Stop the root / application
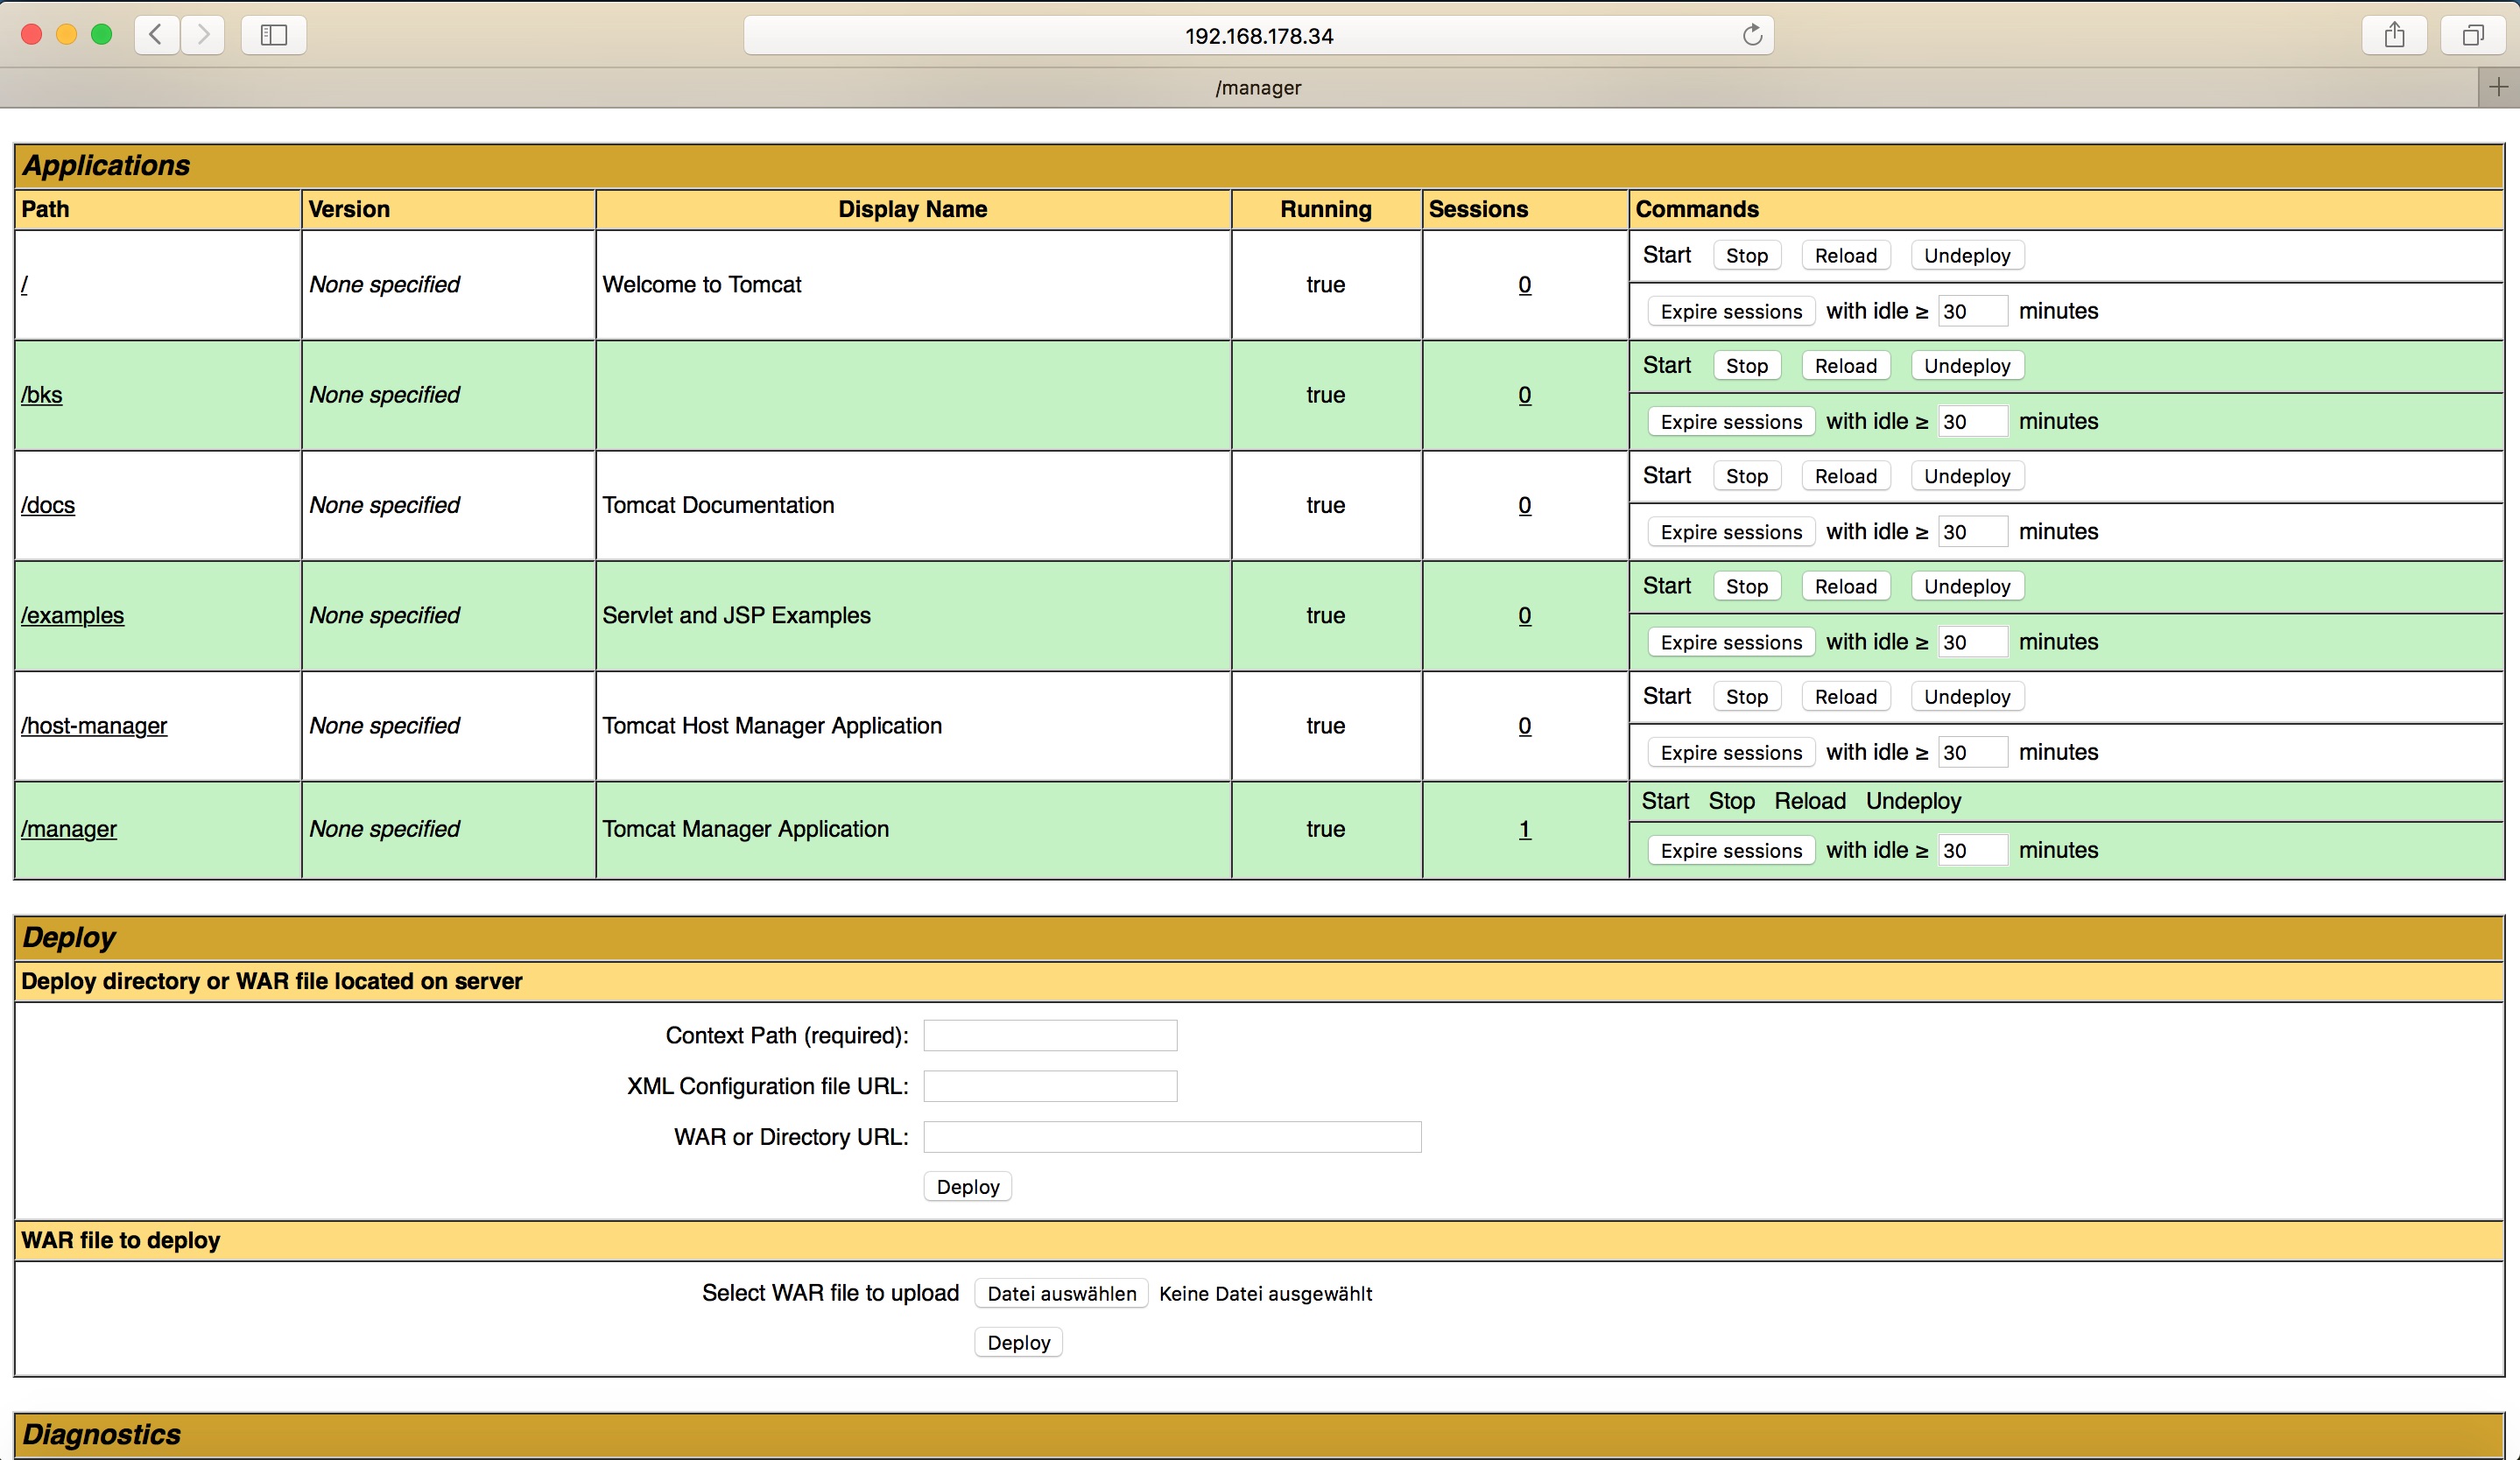The height and width of the screenshot is (1460, 2520). point(1747,256)
